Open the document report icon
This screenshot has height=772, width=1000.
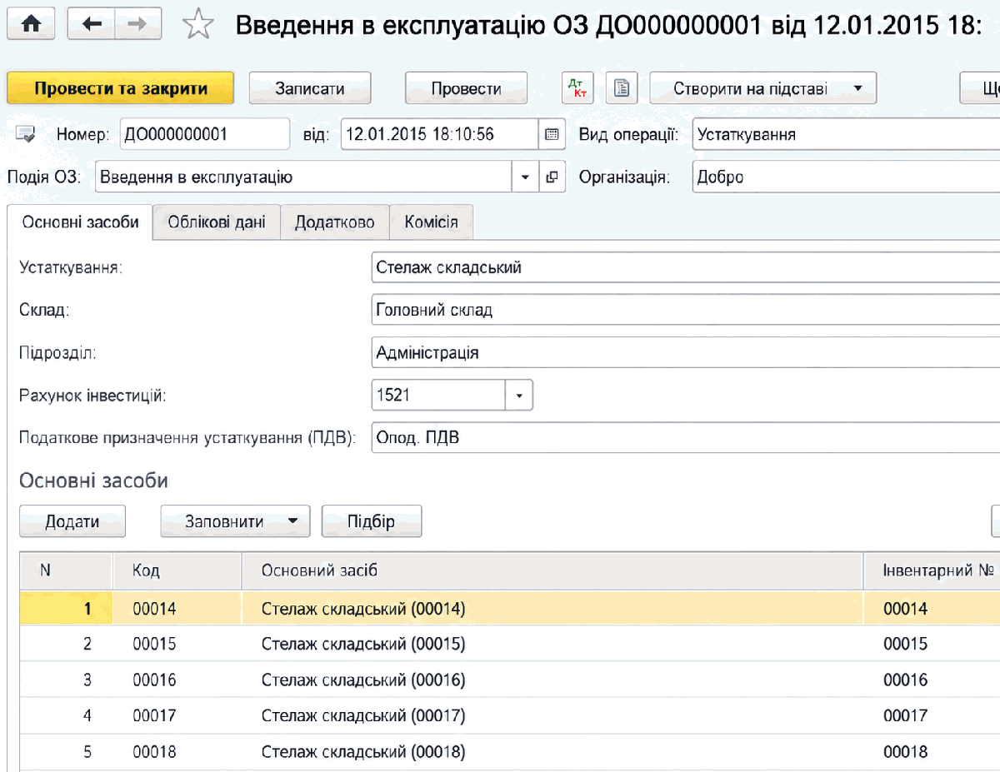621,88
